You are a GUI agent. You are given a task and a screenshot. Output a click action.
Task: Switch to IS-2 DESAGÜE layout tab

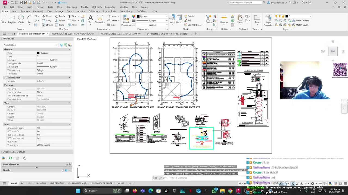point(57,183)
